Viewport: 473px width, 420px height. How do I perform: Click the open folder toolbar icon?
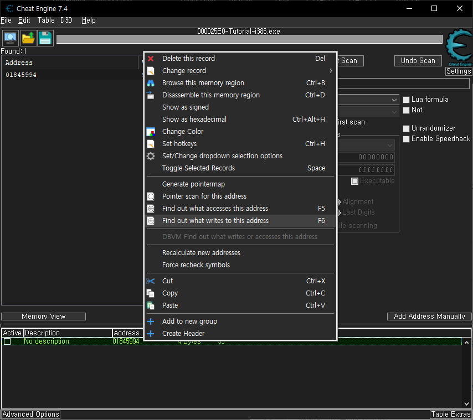[28, 38]
